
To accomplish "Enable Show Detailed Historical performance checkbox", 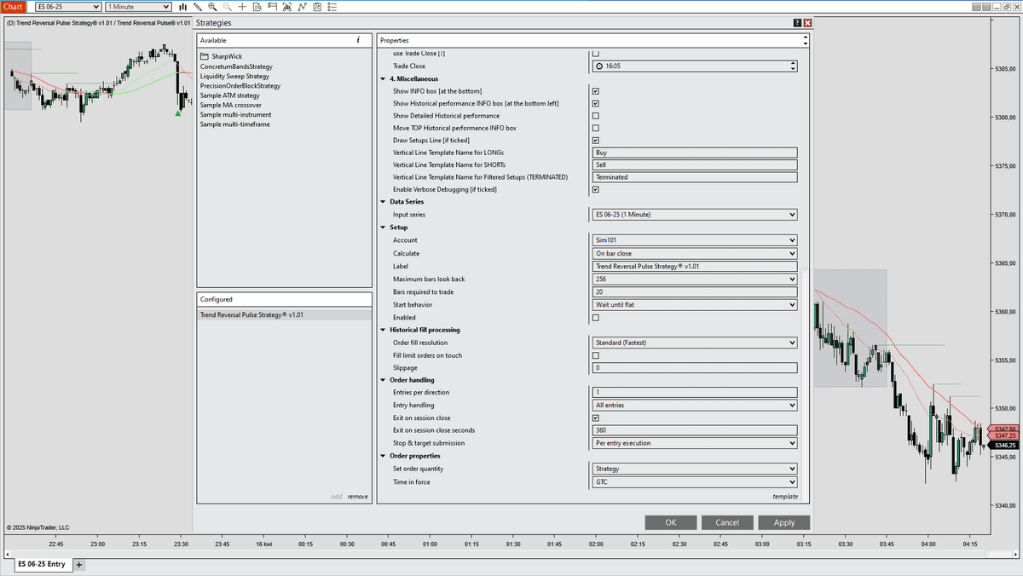I will tap(595, 116).
